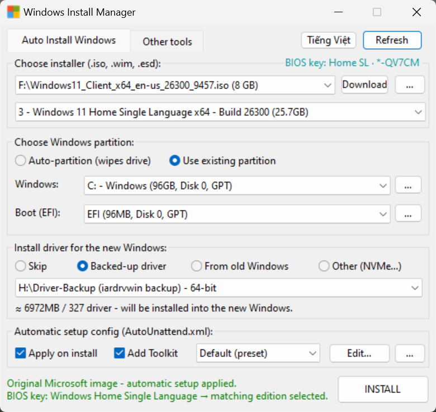This screenshot has width=436, height=412.
Task: Click ... button next to Windows partition
Action: 408,185
